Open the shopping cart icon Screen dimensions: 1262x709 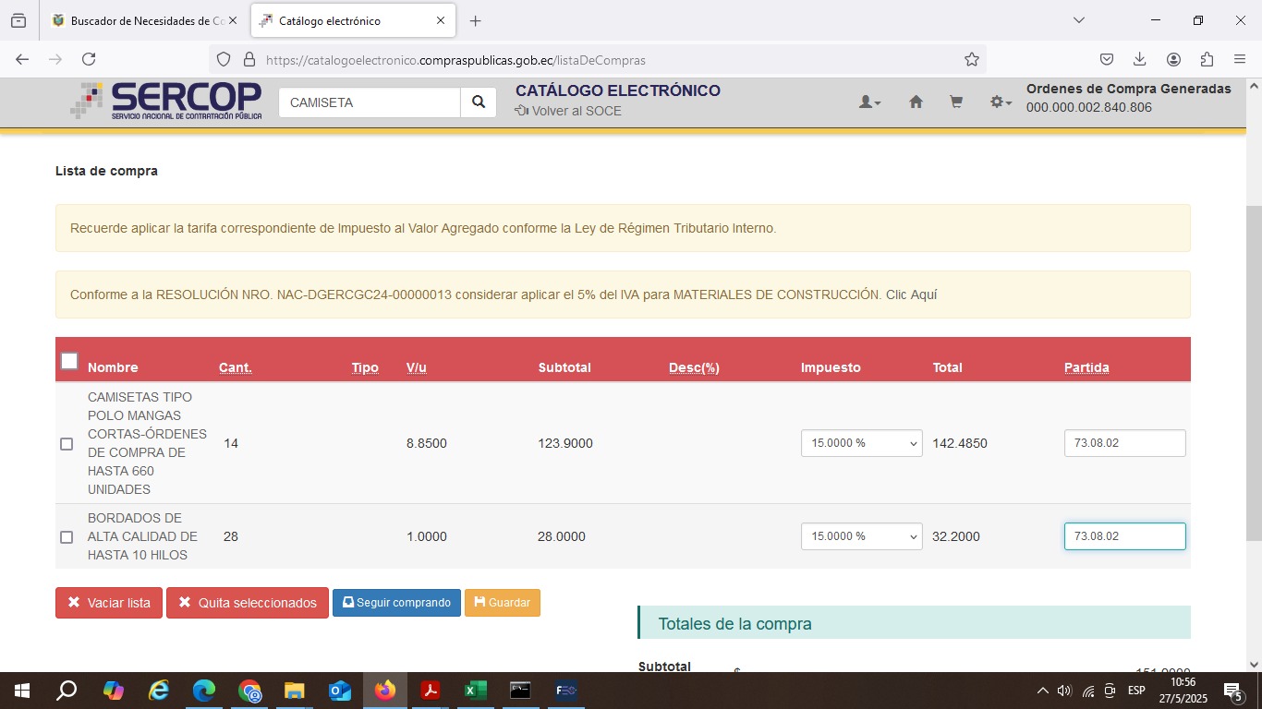(x=956, y=102)
